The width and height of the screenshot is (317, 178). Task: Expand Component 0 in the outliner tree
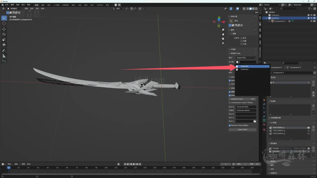click(x=269, y=21)
